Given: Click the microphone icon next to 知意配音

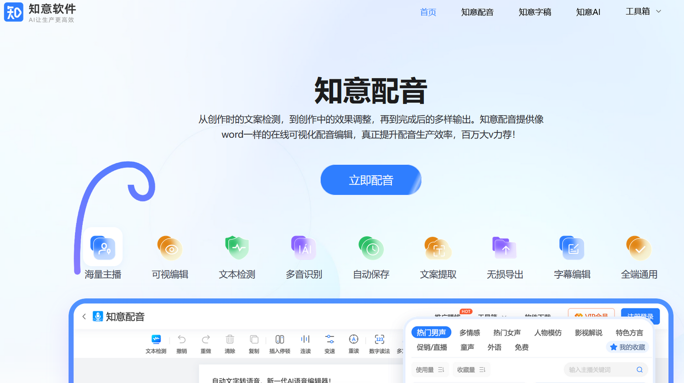Looking at the screenshot, I should pyautogui.click(x=98, y=317).
